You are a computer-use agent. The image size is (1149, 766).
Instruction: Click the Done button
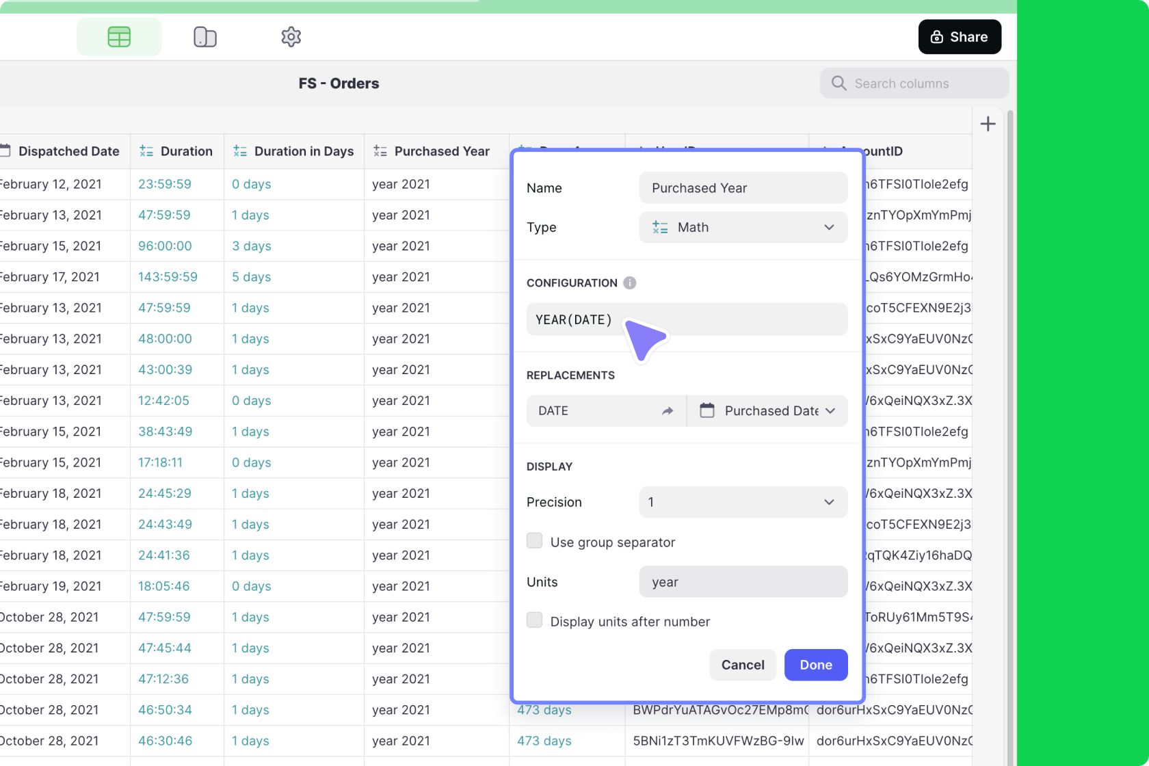815,665
